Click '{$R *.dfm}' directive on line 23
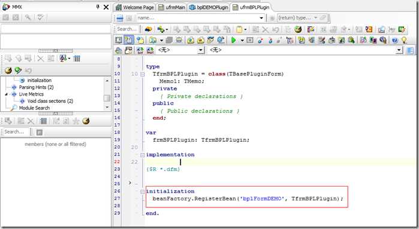 (x=163, y=169)
